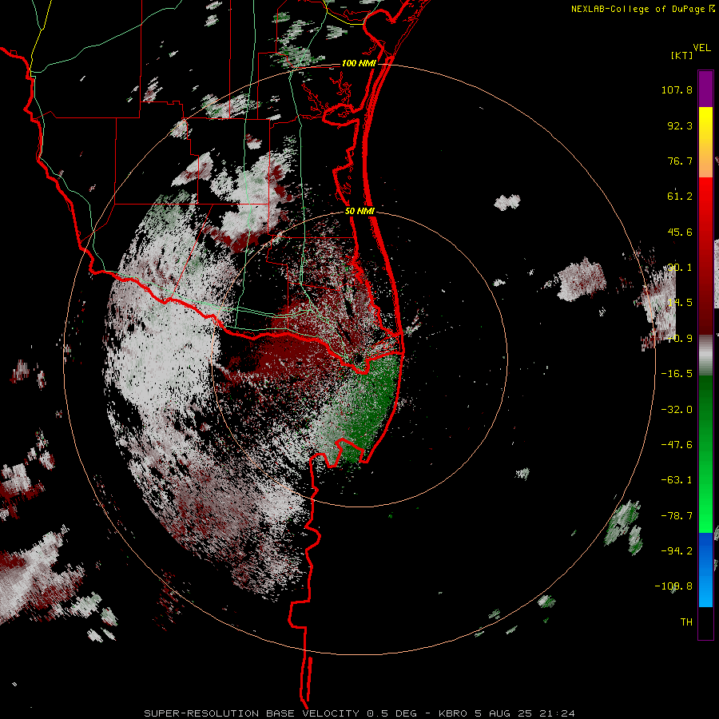The image size is (719, 719).
Task: Pick the purple segment of velocity scale
Action: tap(705, 89)
